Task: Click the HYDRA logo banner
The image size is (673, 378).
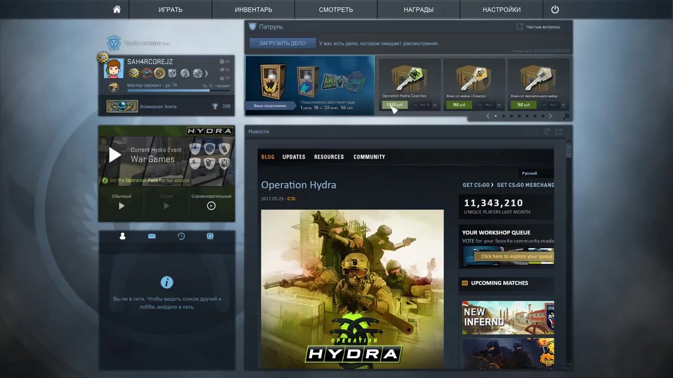Action: (x=210, y=131)
